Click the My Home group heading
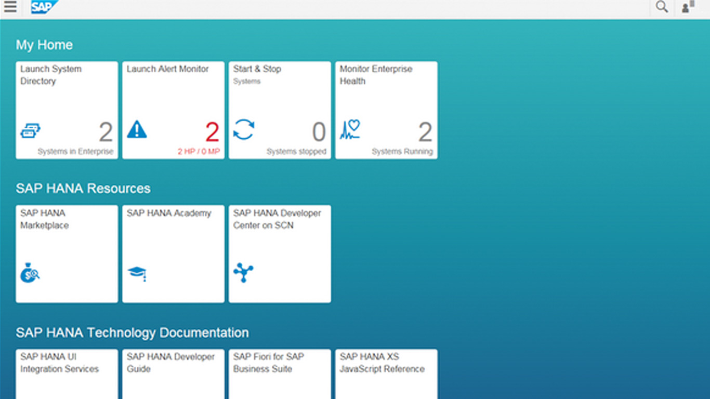The width and height of the screenshot is (710, 399). click(x=44, y=45)
